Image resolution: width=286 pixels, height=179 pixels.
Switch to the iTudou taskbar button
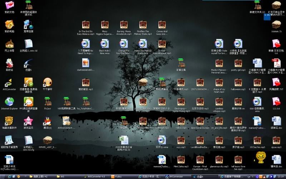click(123, 176)
